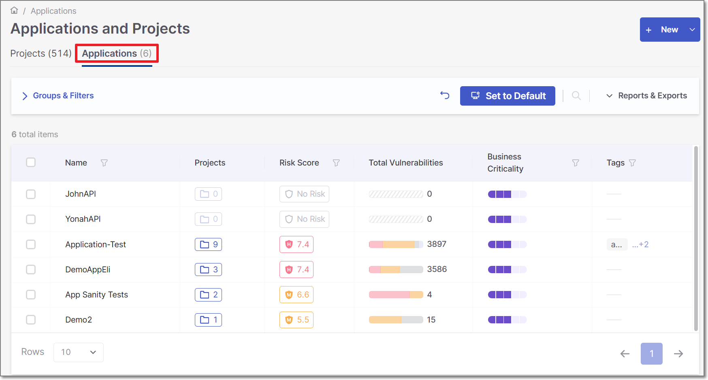Image resolution: width=708 pixels, height=380 pixels.
Task: Open the Rows per page dropdown
Action: pos(78,352)
